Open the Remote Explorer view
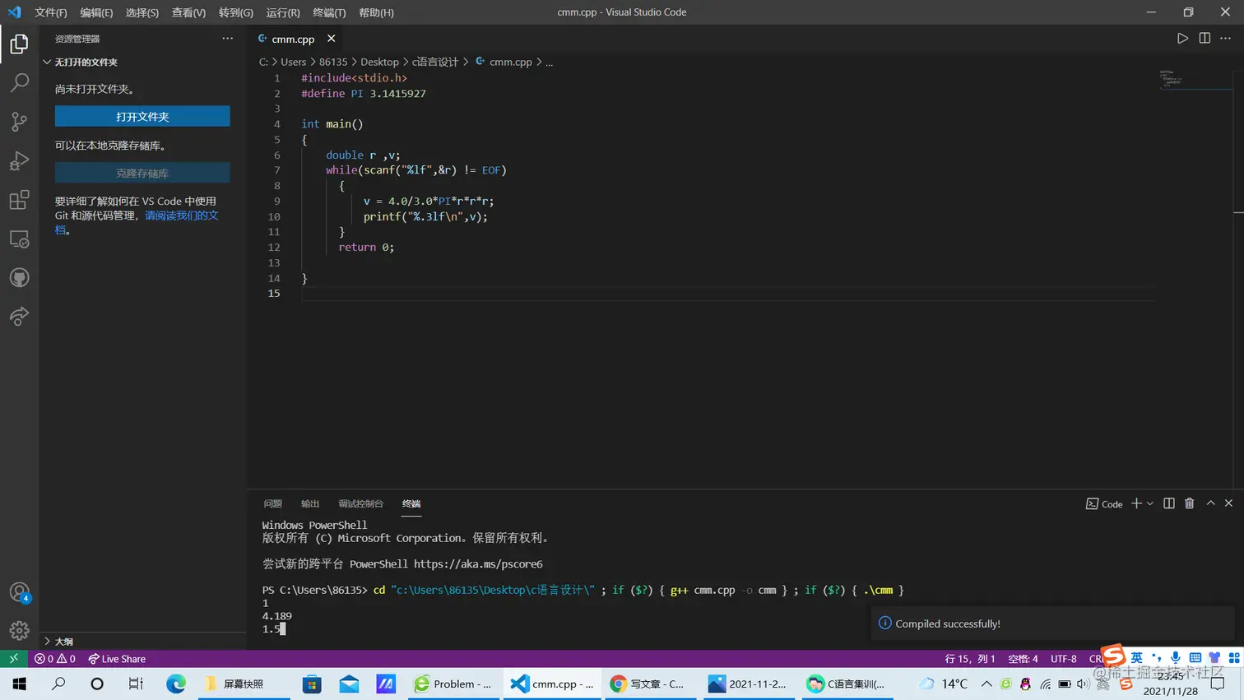 click(19, 239)
